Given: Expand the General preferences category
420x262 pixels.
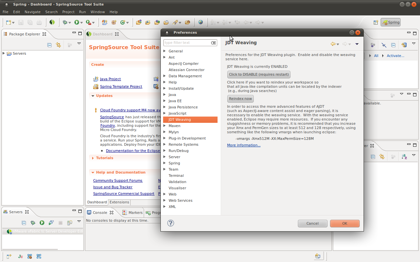Looking at the screenshot, I should coord(165,51).
